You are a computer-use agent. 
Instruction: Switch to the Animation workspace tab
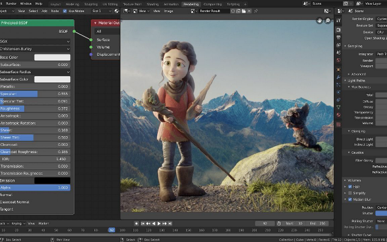(x=171, y=4)
